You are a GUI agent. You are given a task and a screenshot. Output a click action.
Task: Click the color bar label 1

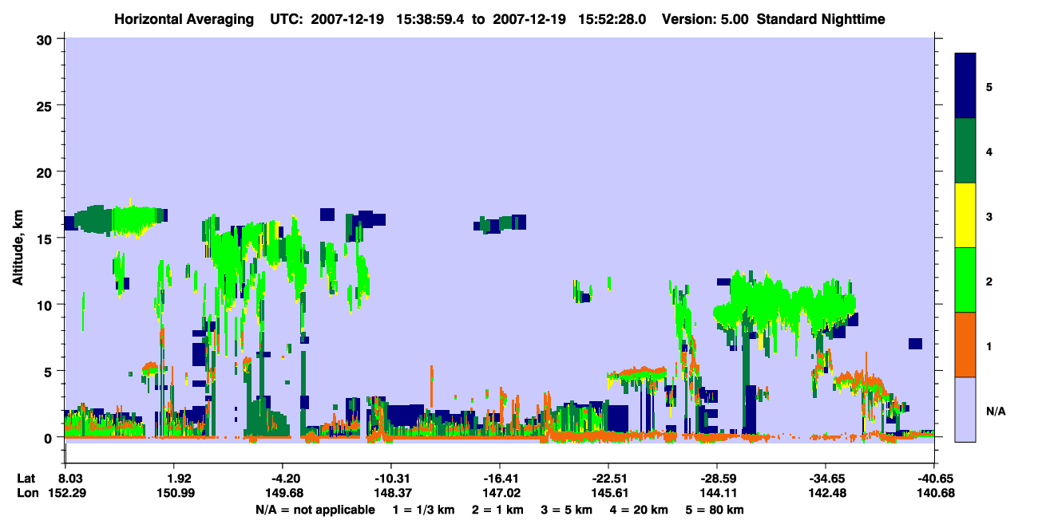[x=988, y=346]
